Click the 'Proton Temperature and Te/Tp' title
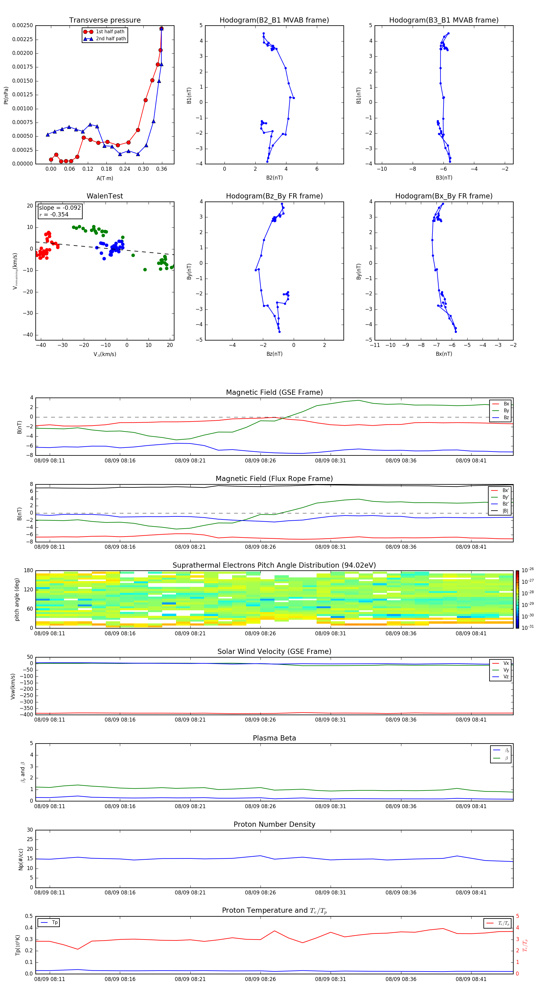Screen dimensions: 549x1006 (274, 911)
